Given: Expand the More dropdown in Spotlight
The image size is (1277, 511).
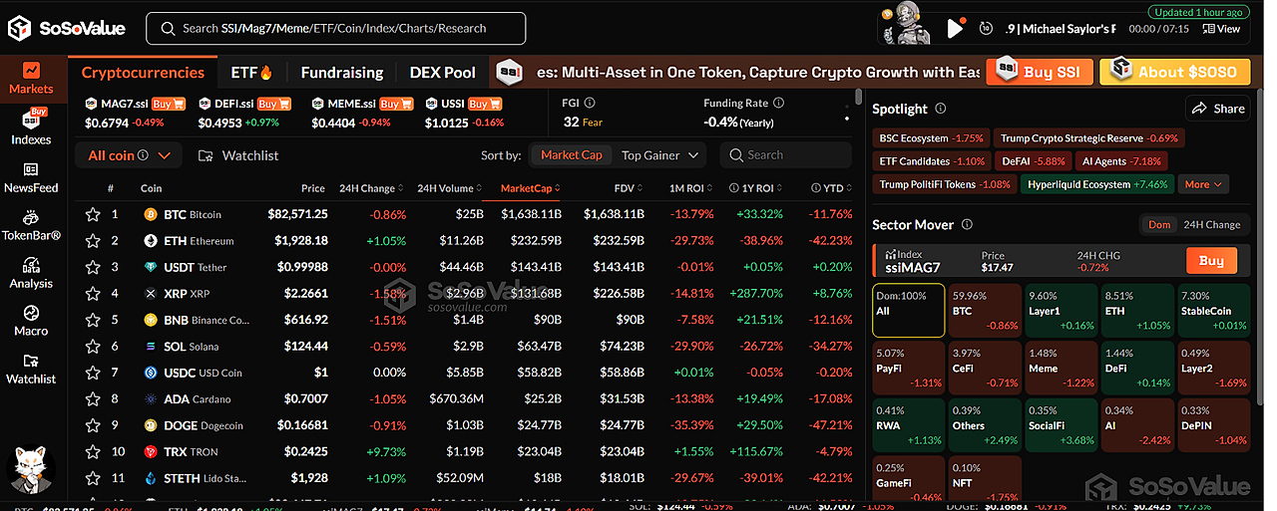Looking at the screenshot, I should click(x=1204, y=184).
